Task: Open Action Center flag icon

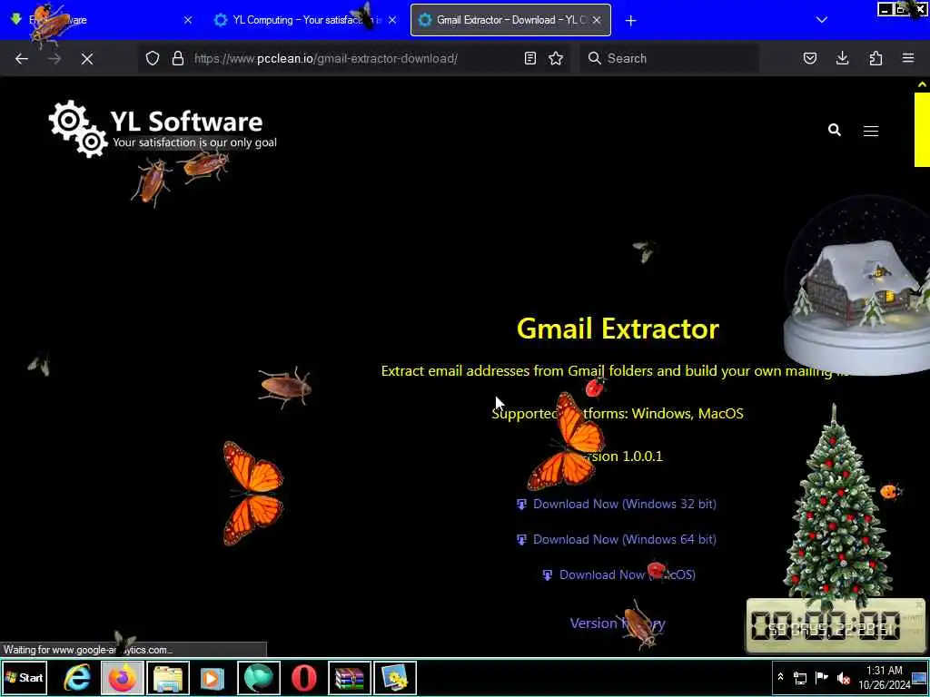Action: [821, 677]
